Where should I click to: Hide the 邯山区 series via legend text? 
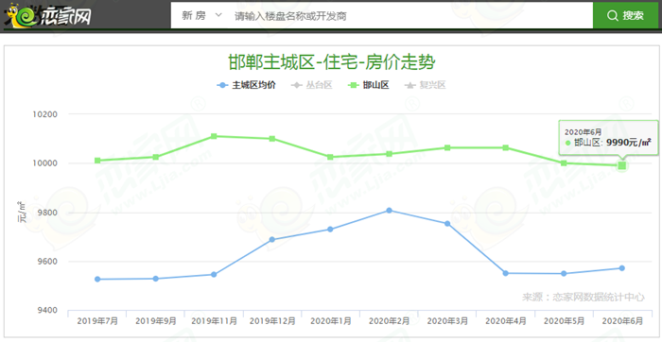[375, 85]
